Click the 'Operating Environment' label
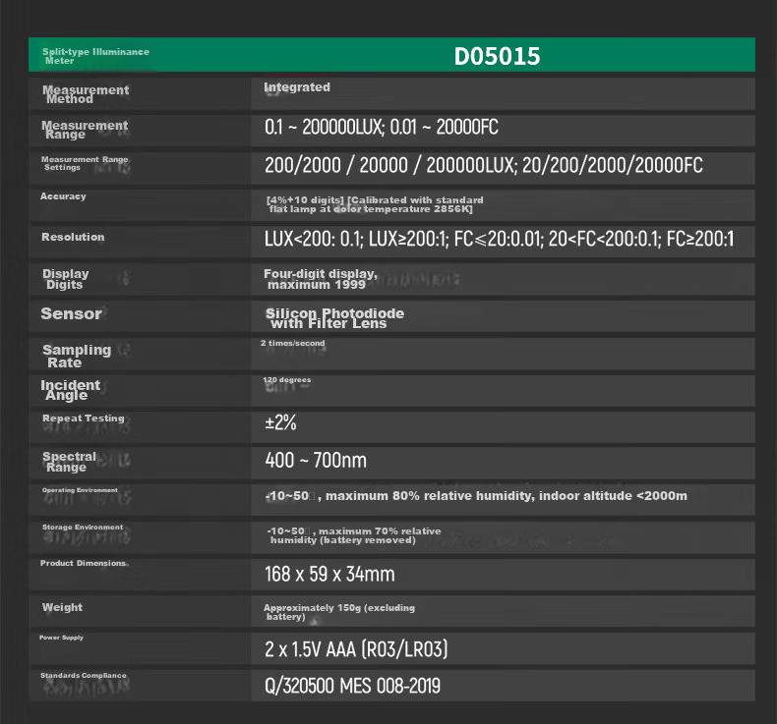This screenshot has height=724, width=777. [80, 490]
